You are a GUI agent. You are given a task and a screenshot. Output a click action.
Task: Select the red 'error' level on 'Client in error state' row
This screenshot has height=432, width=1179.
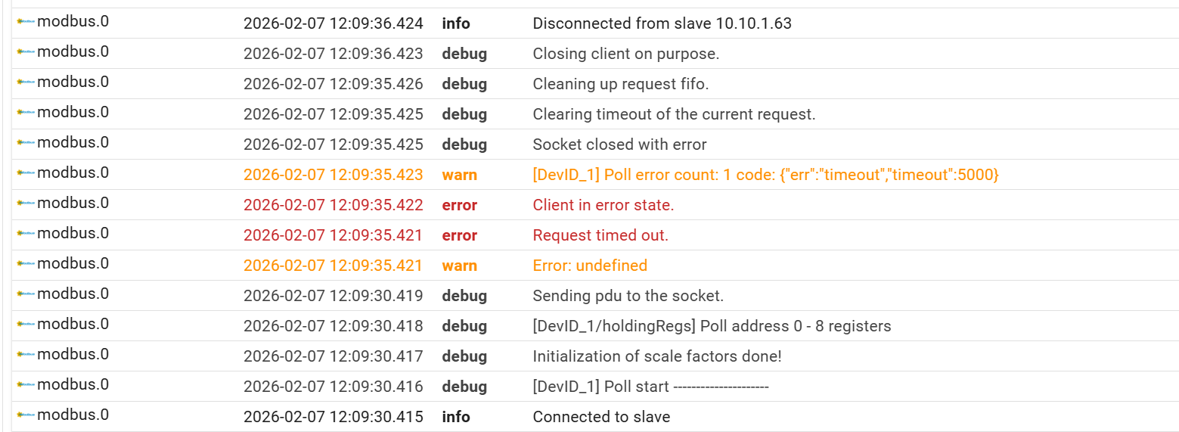[459, 205]
